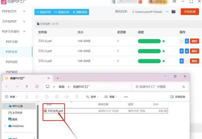Click the Explorer cut scissors icon

point(27,97)
